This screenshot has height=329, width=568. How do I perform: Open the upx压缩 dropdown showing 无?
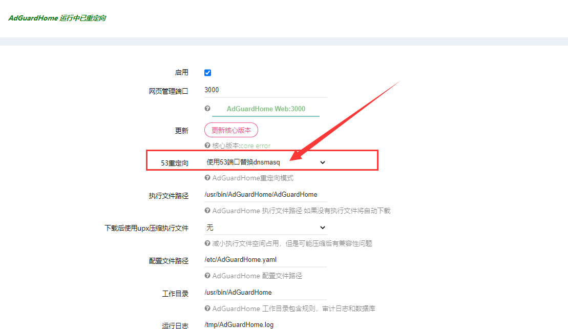(x=265, y=228)
